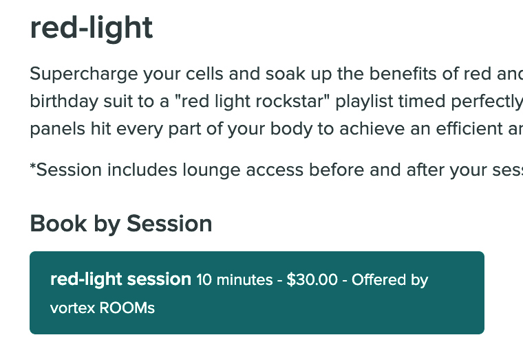Click the word "Supercharge" in description
The width and height of the screenshot is (523, 357).
click(x=84, y=74)
